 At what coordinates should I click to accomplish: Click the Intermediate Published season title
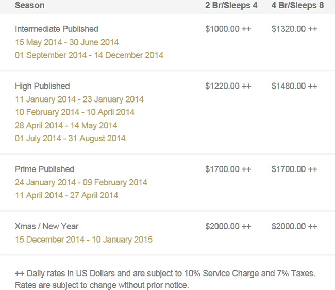point(57,29)
